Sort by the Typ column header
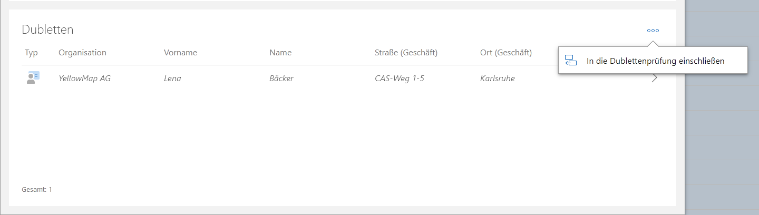The height and width of the screenshot is (215, 759). pyautogui.click(x=31, y=53)
